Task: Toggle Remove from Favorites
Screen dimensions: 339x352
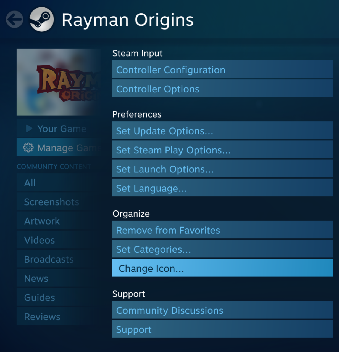Action: (x=222, y=230)
